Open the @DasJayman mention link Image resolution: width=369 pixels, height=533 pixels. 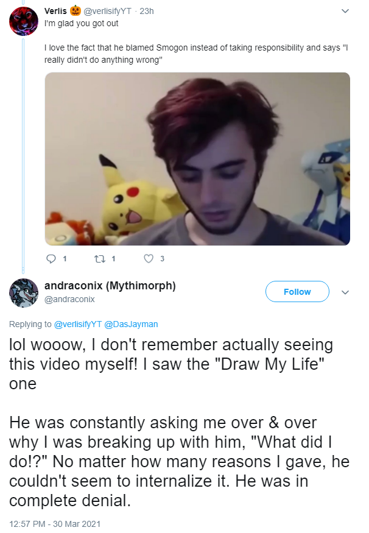coord(131,324)
